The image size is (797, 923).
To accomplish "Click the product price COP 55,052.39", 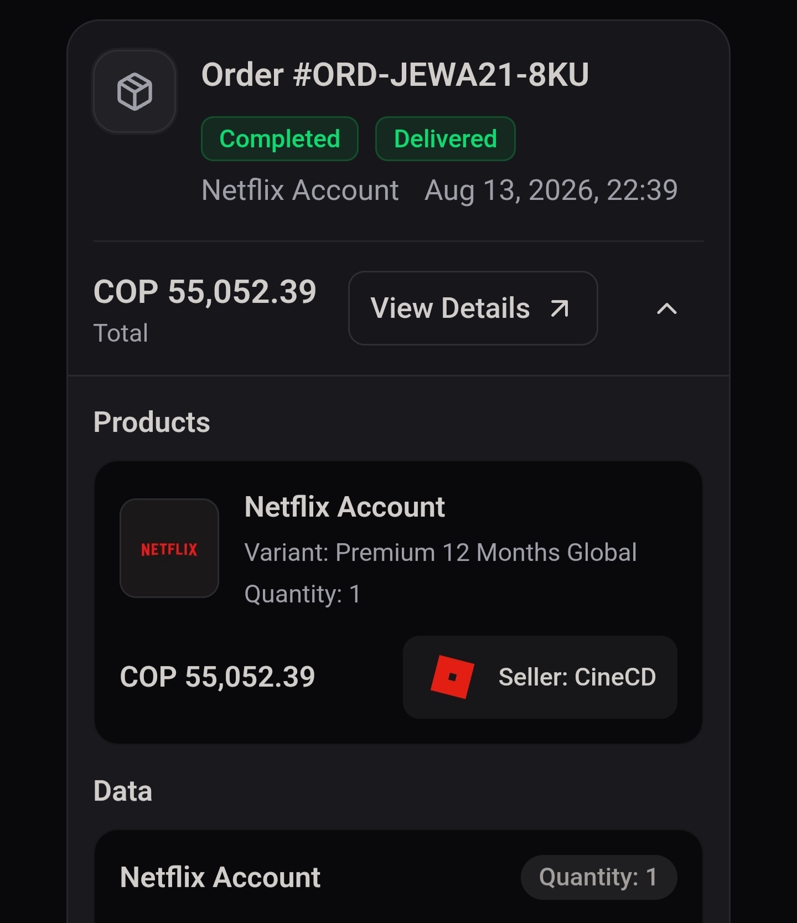I will 218,677.
